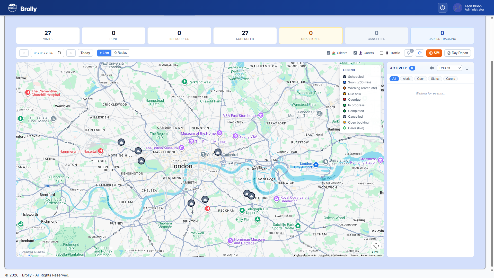Click the 0 Cancelled stat card

pos(376,36)
